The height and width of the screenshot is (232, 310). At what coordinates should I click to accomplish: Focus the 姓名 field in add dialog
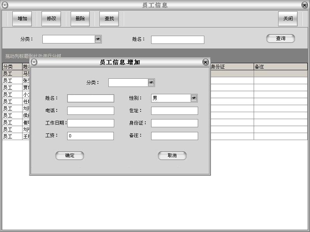(x=91, y=98)
